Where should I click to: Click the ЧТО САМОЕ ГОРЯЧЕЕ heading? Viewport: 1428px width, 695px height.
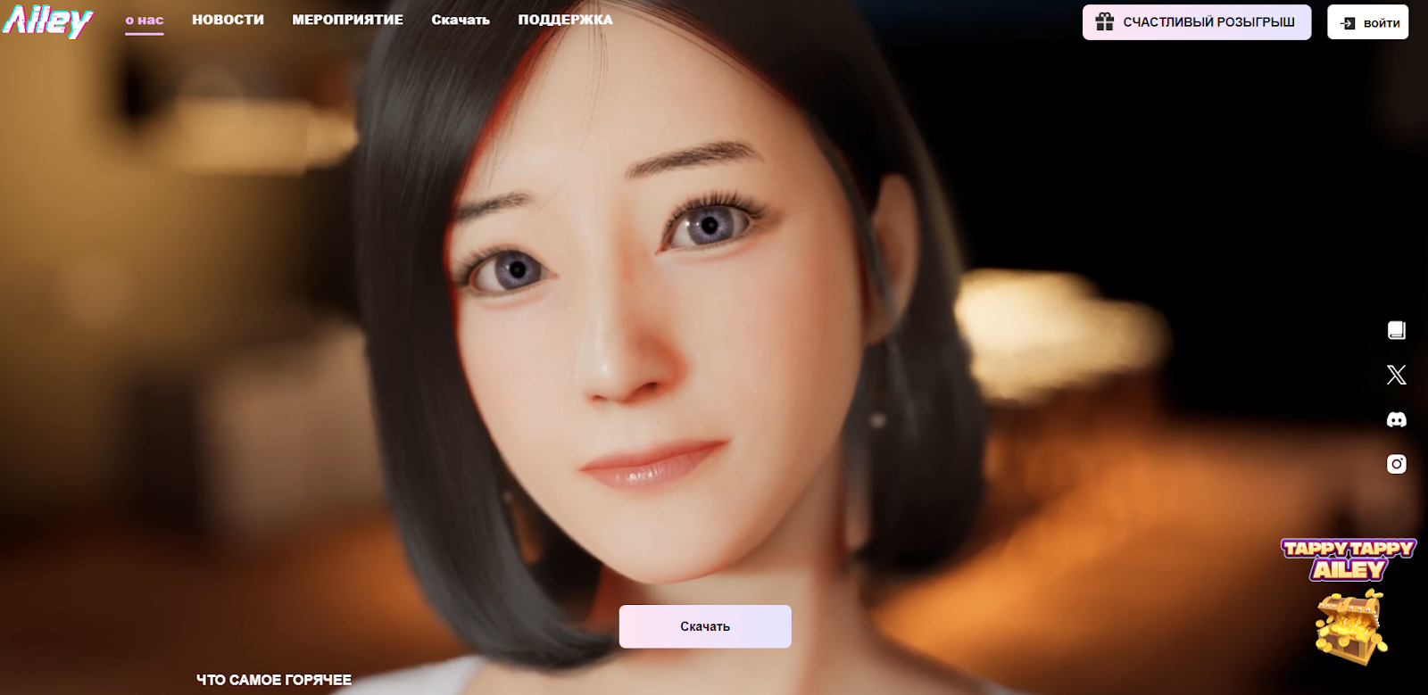click(x=274, y=680)
